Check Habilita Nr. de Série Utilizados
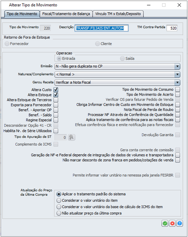 pos(56,131)
